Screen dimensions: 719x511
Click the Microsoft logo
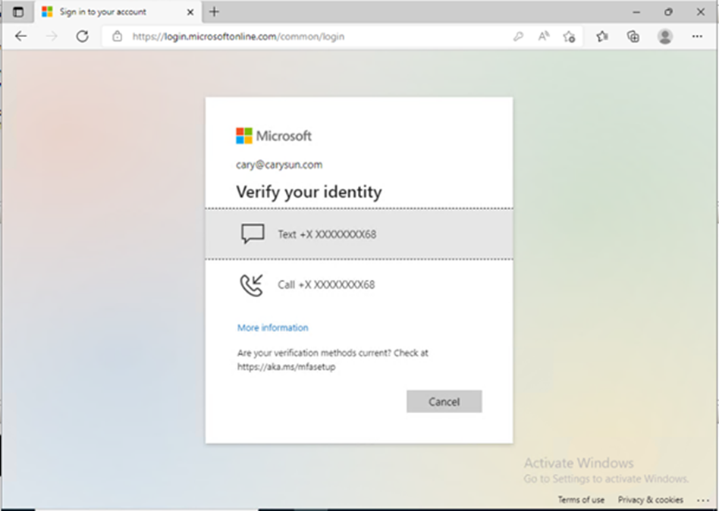(x=274, y=136)
